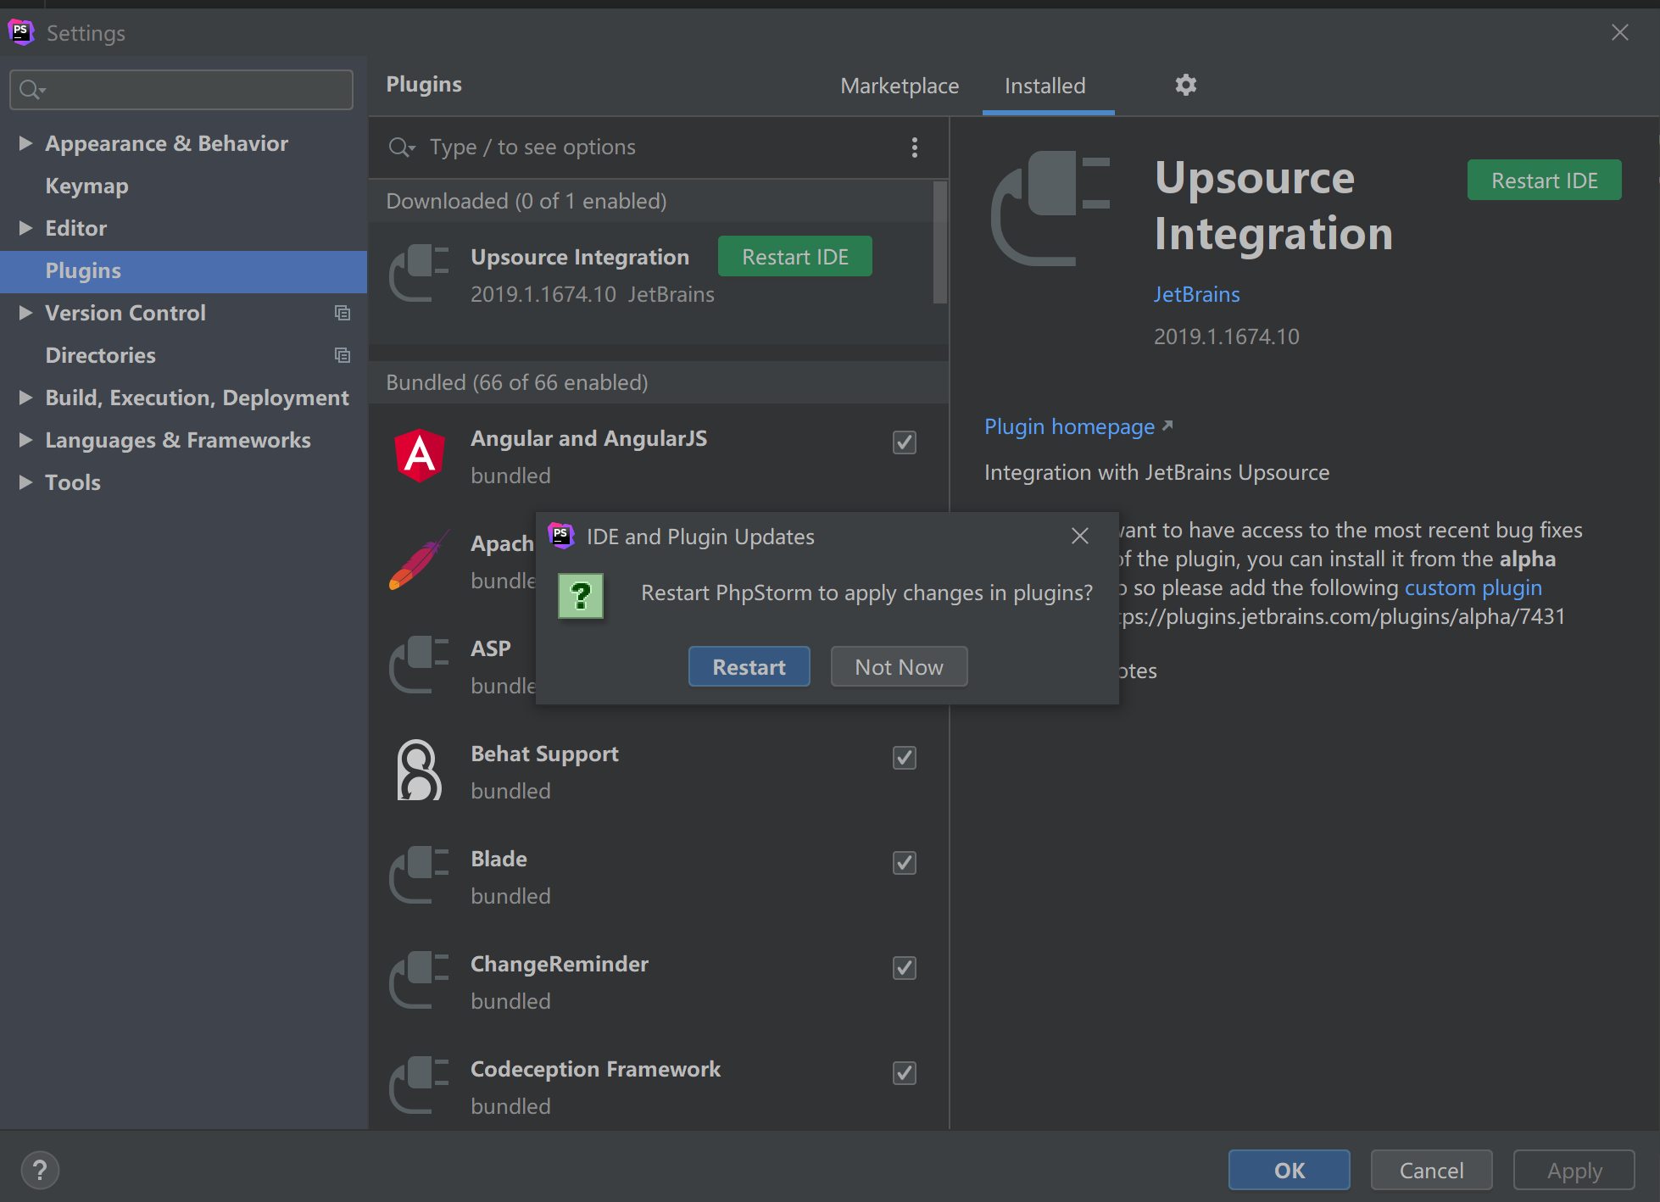
Task: Select the ChangeReminder plugin name
Action: click(560, 965)
